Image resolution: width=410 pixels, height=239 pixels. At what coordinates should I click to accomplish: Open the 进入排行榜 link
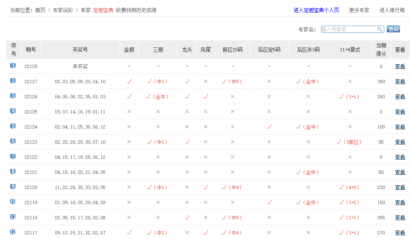tap(392, 10)
